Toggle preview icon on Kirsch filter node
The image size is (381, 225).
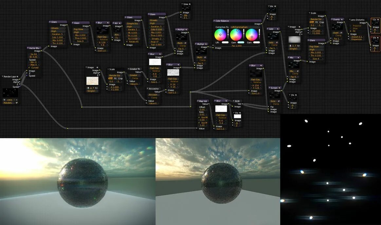click(120, 23)
